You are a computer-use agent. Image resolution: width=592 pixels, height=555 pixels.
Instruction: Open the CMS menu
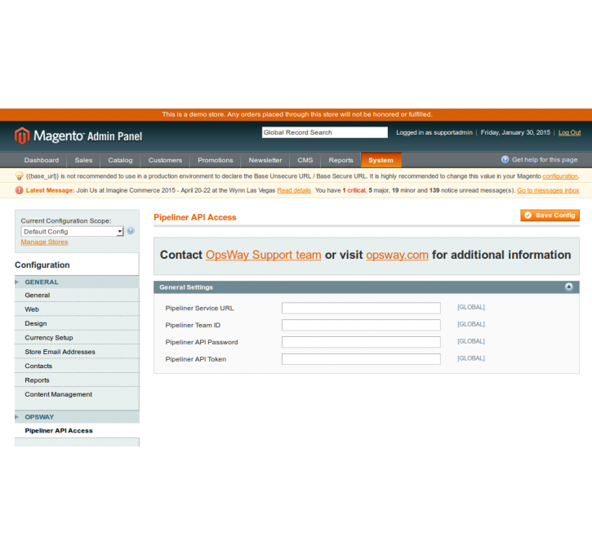[305, 160]
